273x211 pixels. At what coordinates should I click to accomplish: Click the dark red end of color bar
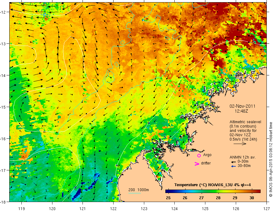259,191
